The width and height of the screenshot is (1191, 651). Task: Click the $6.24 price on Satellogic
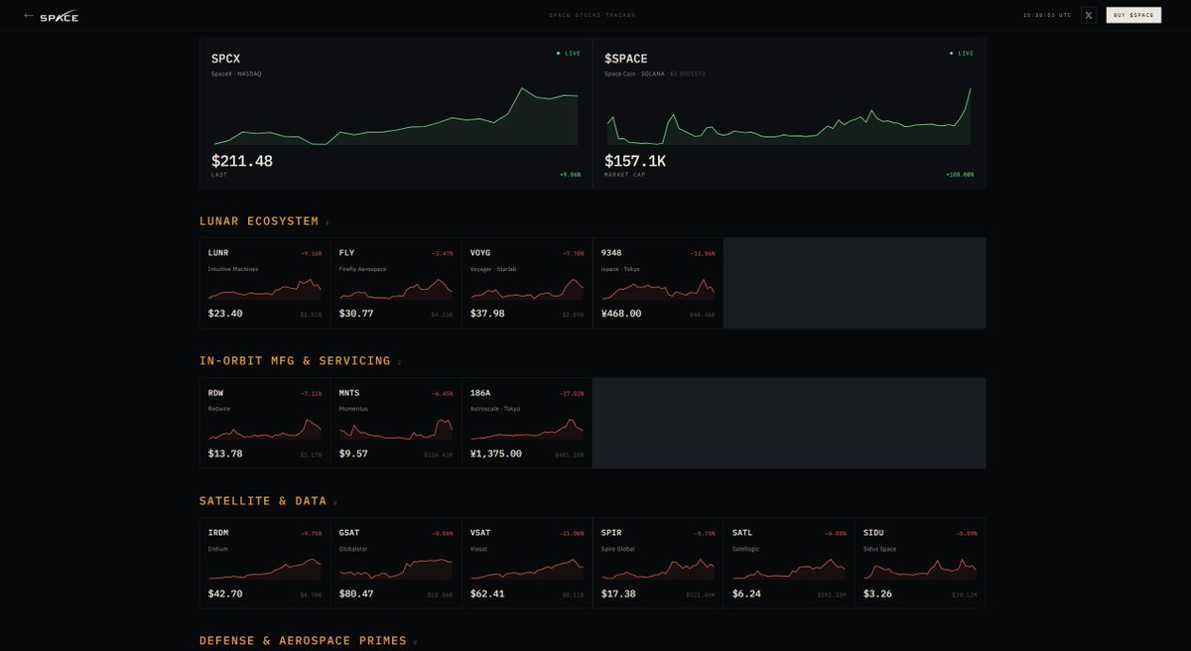[746, 593]
